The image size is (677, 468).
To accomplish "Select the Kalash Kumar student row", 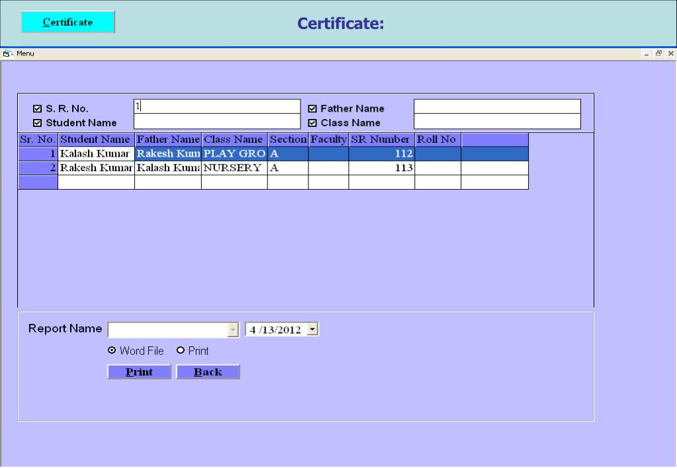I will (96, 153).
